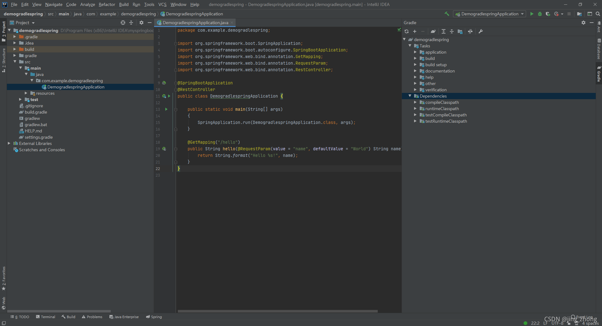Open the Refactor menu

coord(107,4)
